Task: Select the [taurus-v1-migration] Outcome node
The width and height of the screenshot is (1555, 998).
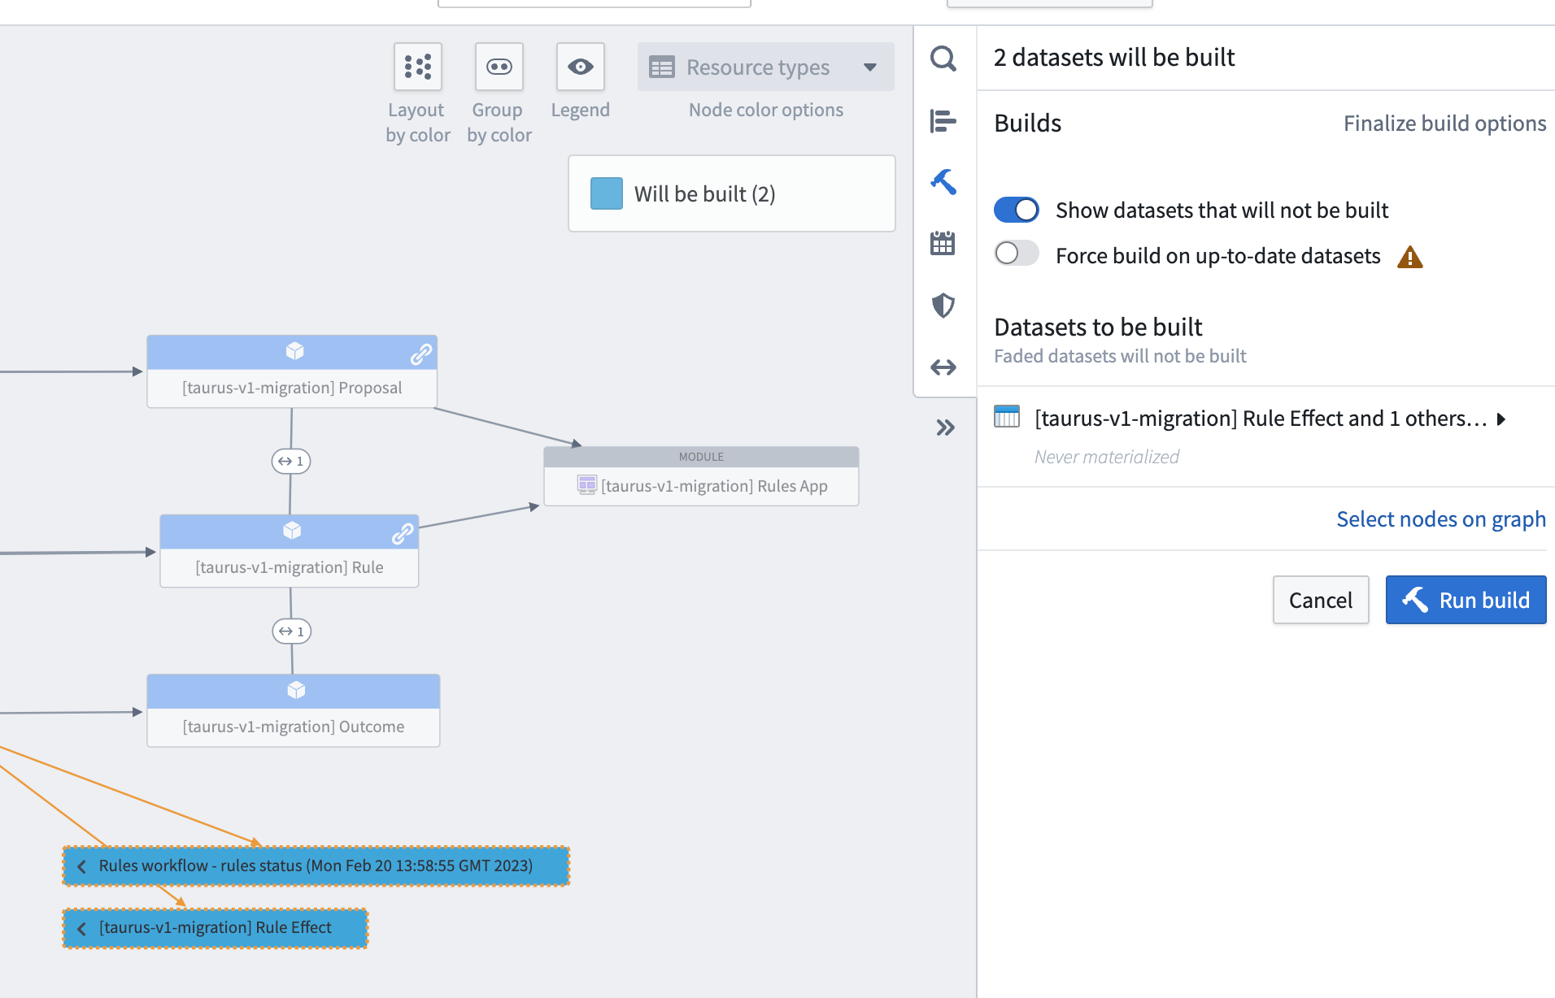Action: pos(294,710)
